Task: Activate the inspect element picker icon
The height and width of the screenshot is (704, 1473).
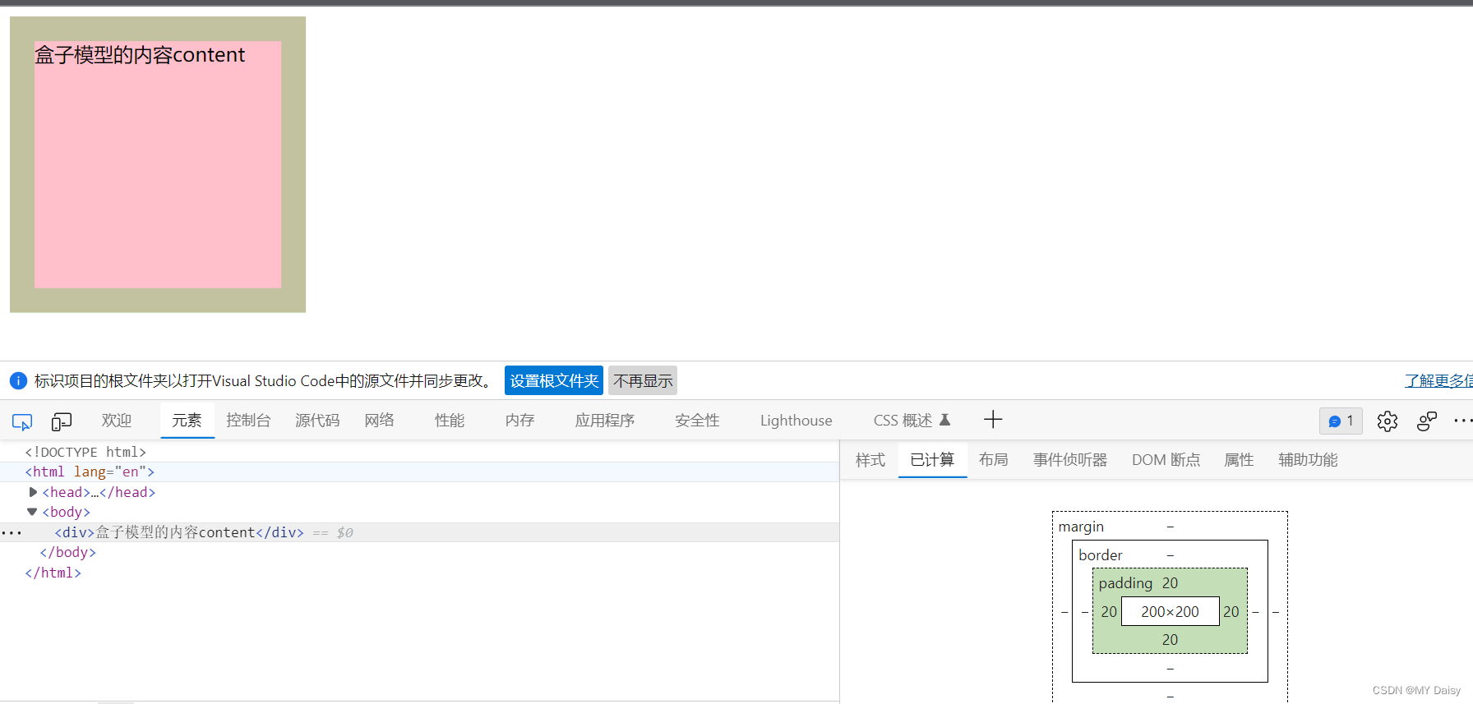Action: 22,421
